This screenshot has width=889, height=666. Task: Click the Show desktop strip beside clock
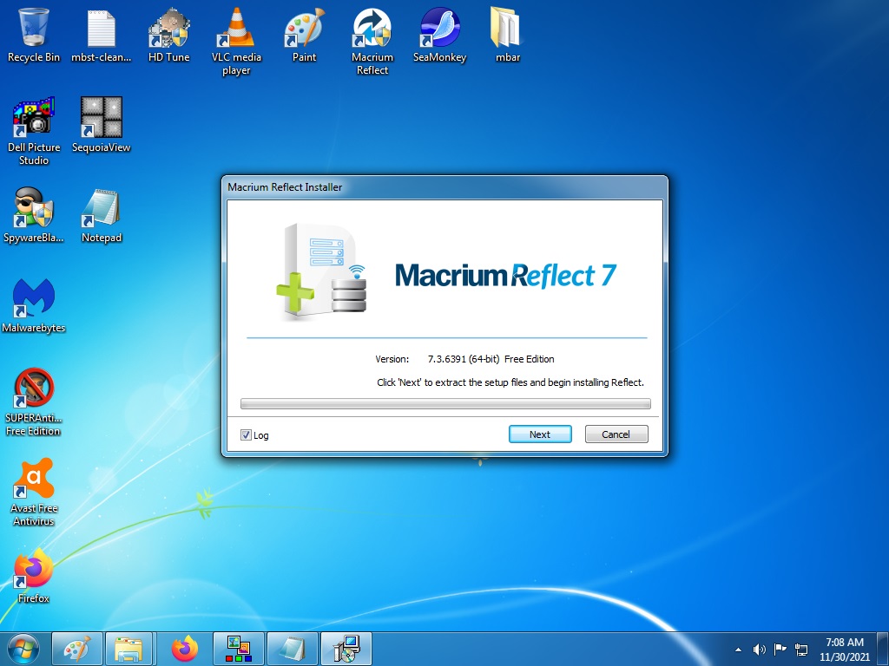coord(883,649)
